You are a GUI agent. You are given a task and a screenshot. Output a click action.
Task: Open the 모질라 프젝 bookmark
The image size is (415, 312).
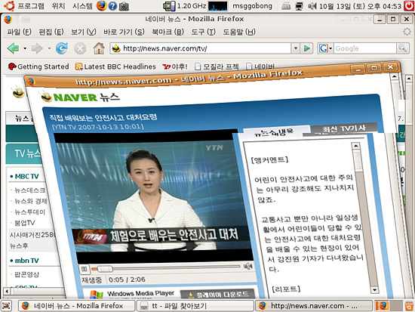click(217, 66)
